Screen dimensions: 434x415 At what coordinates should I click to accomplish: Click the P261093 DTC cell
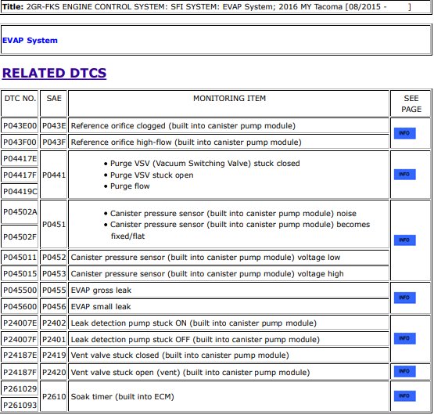point(20,406)
